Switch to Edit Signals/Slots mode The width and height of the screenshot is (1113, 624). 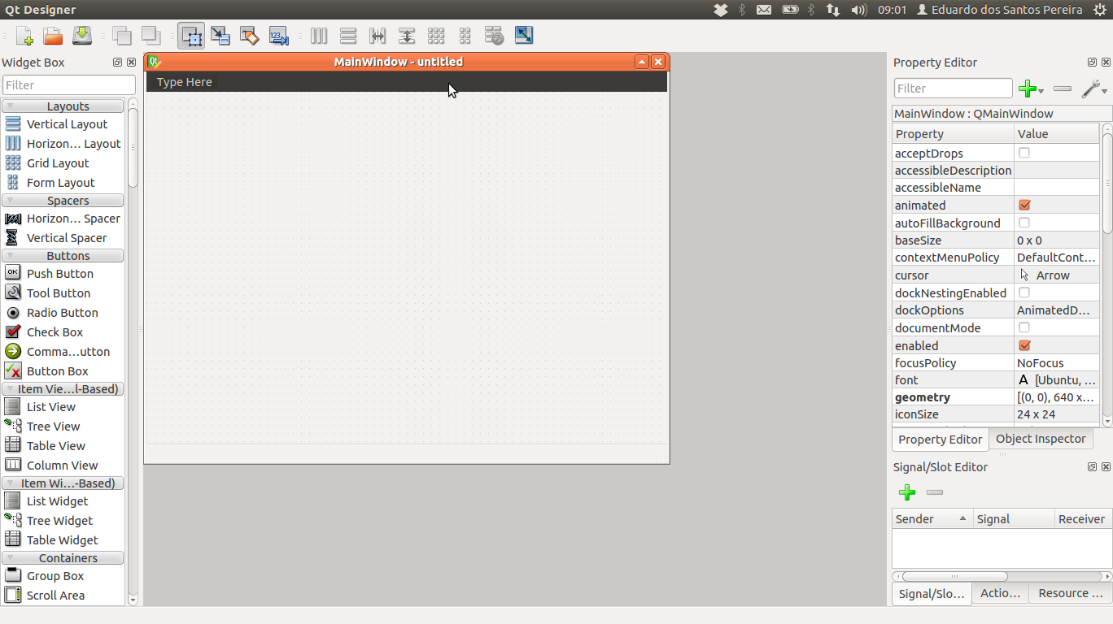pos(220,36)
